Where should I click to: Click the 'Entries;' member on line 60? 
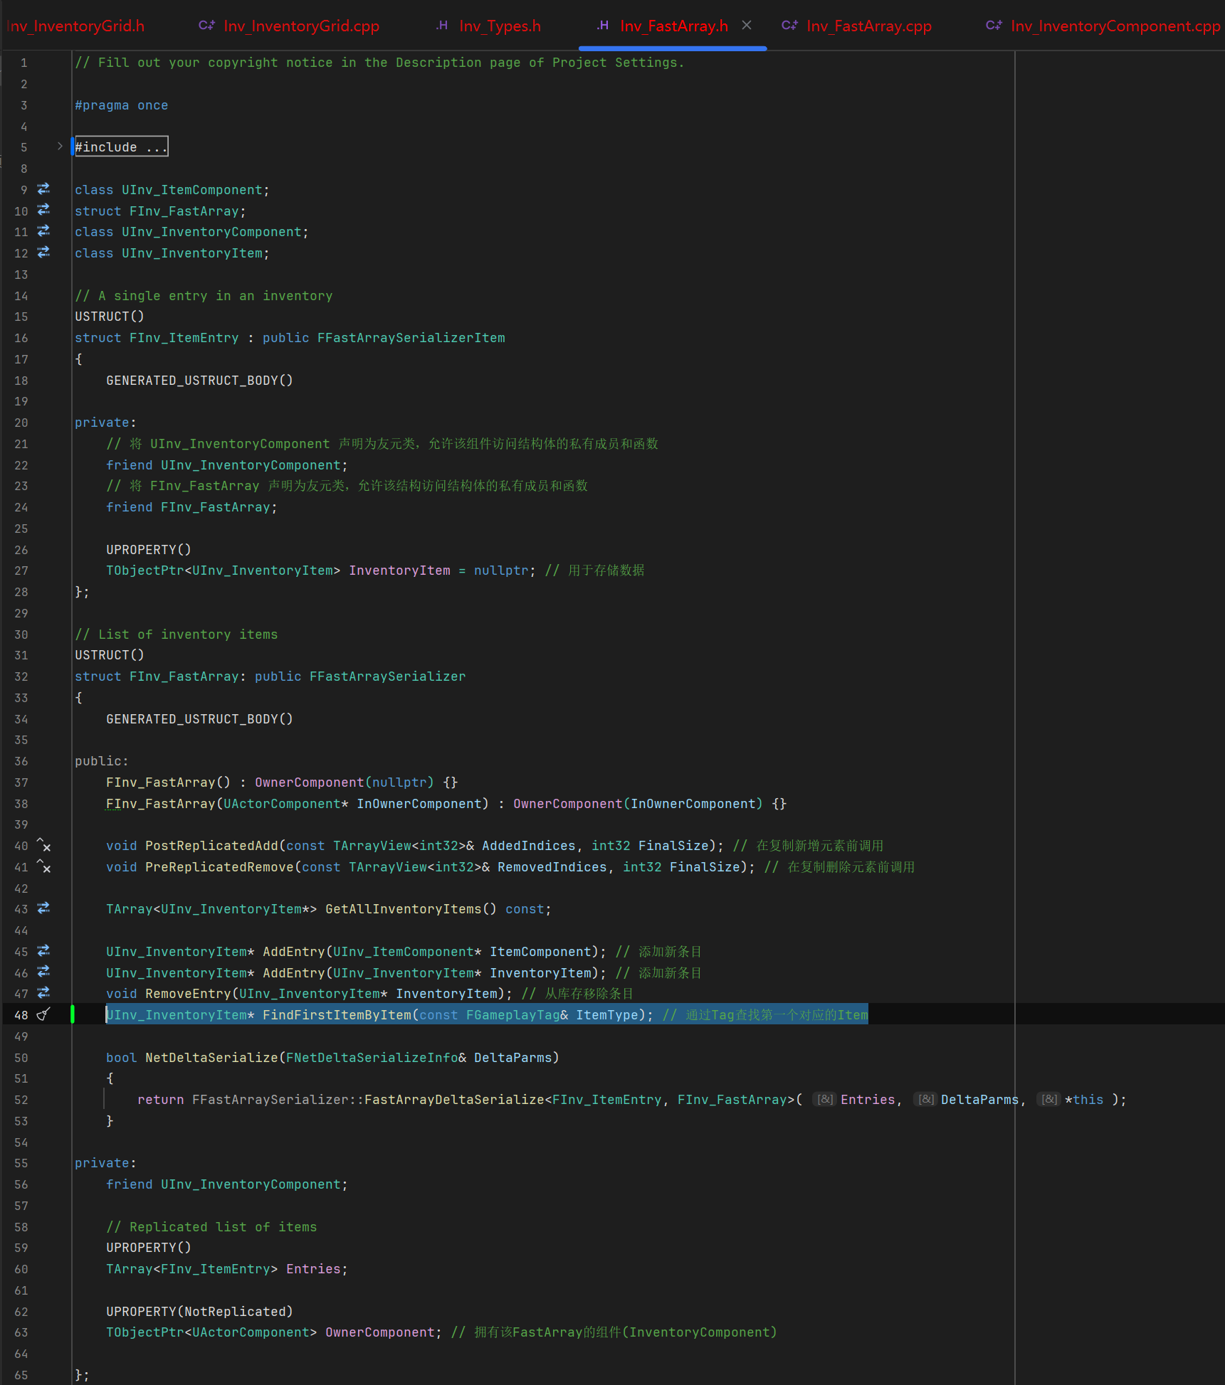click(x=317, y=1269)
